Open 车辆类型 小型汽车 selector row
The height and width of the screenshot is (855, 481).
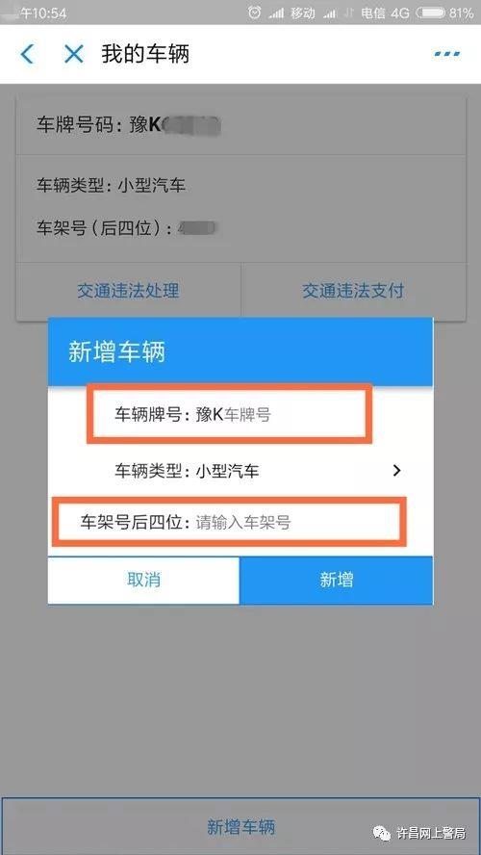tap(240, 471)
